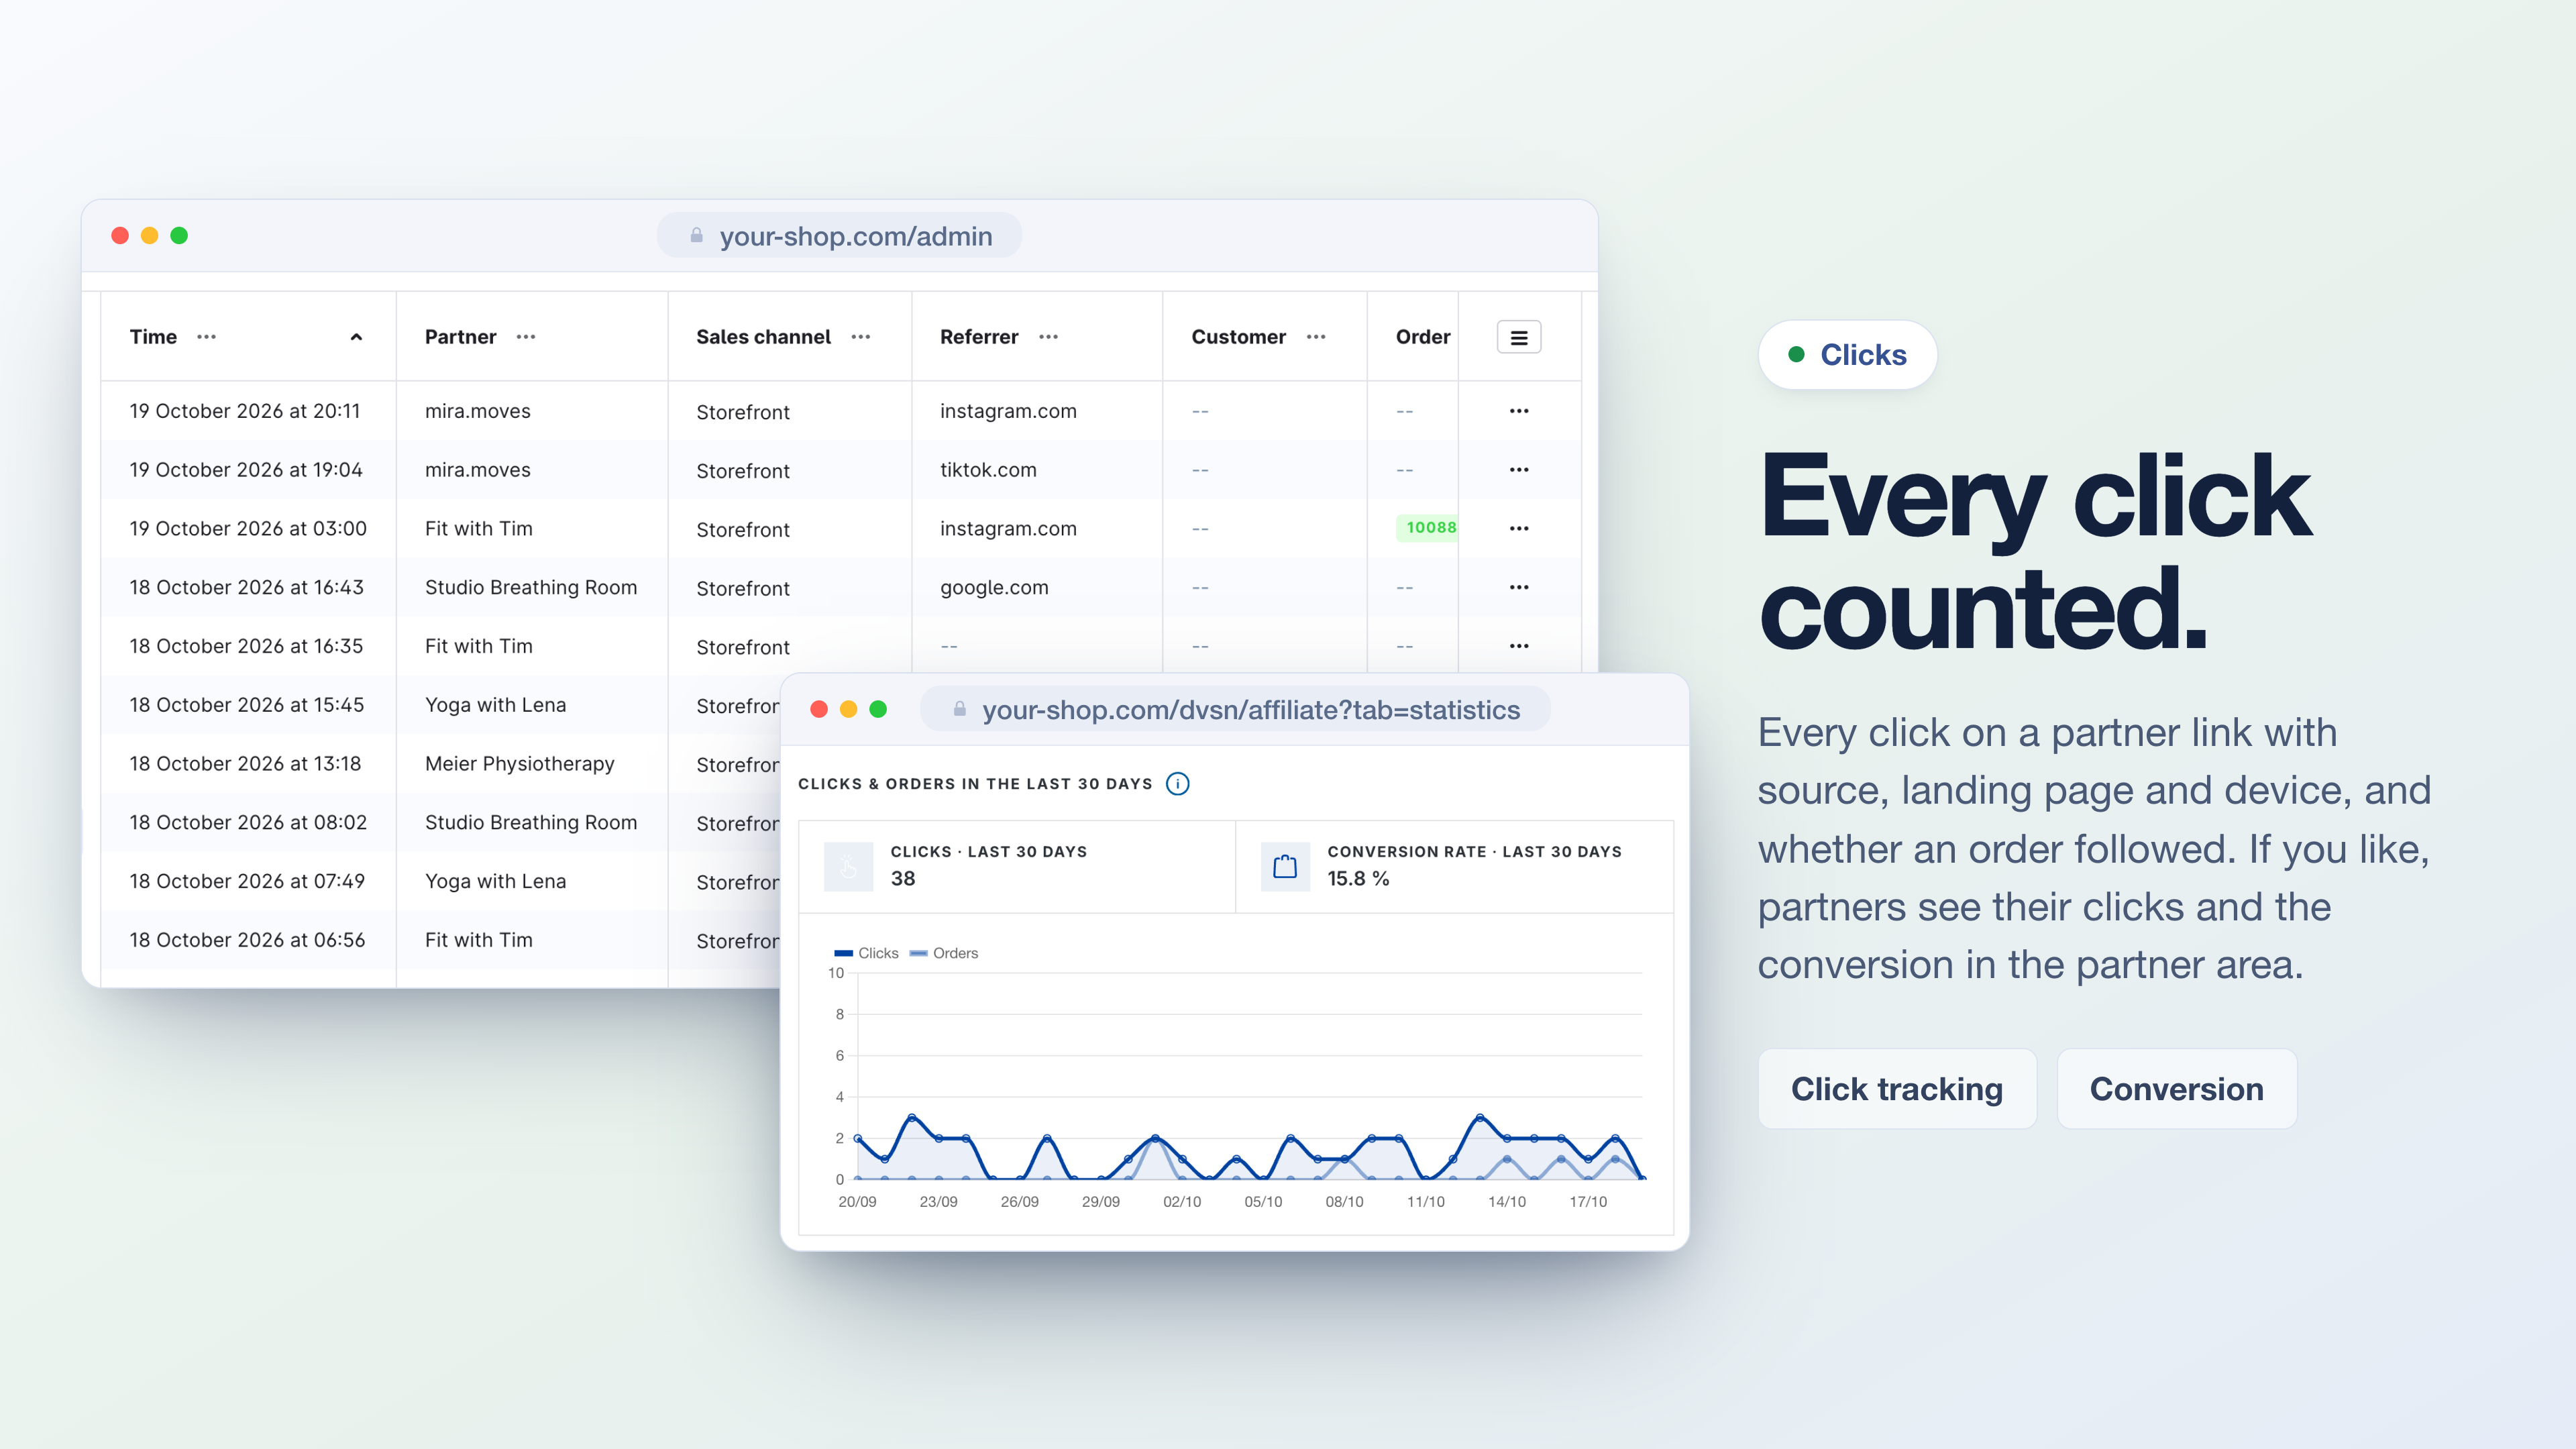Click the Conversion rate value 15.8 %

click(1358, 879)
